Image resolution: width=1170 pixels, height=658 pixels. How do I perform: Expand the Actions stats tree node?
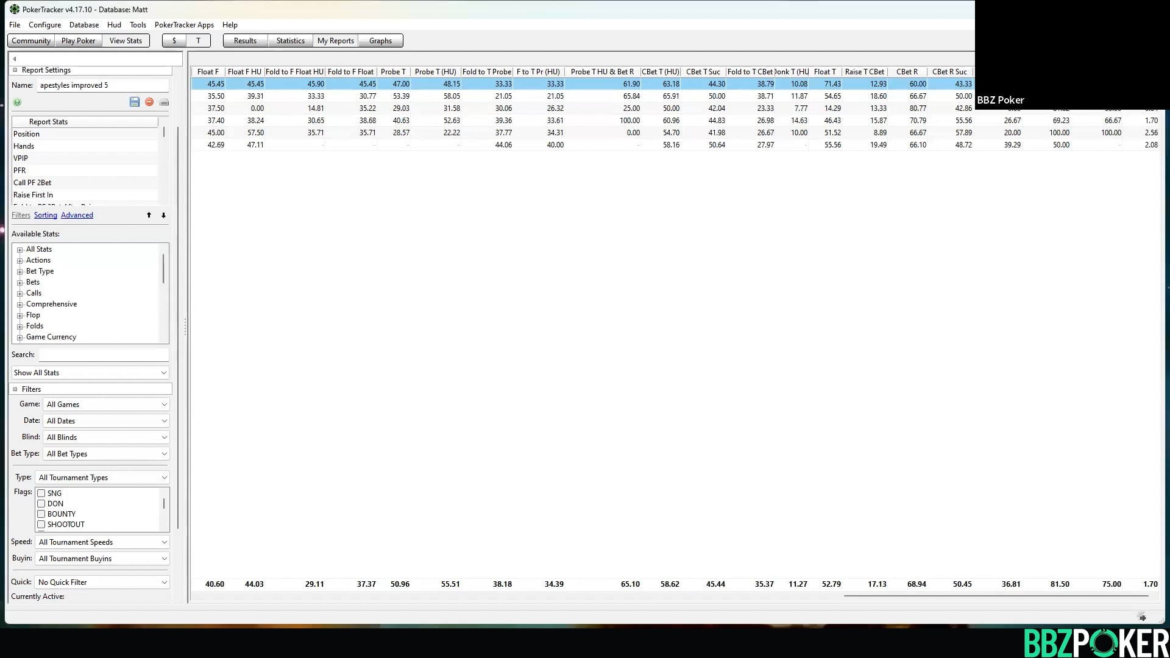tap(20, 260)
